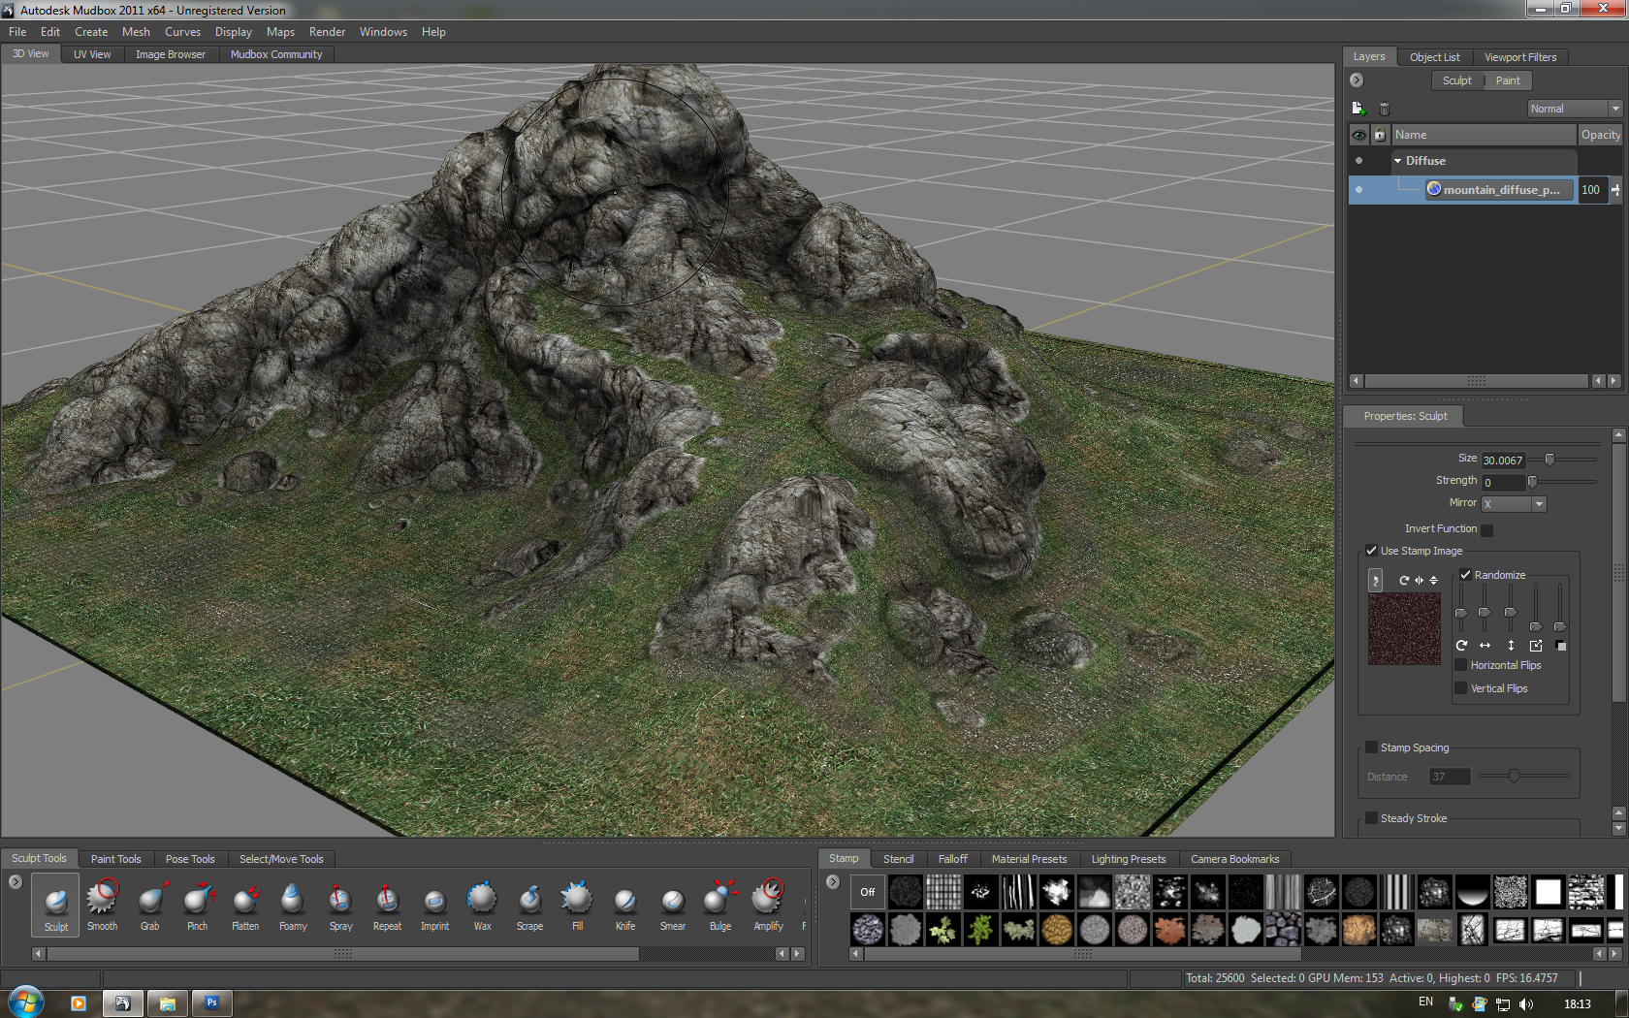Open Photoshop from the taskbar
Viewport: 1629px width, 1018px height.
tap(211, 1002)
